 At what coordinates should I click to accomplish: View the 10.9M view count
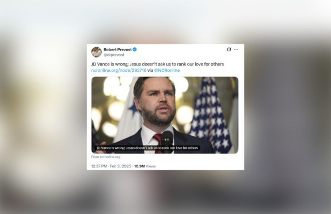pos(139,166)
